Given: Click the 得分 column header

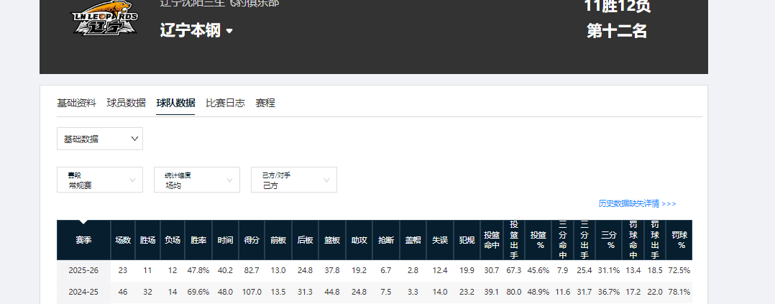Looking at the screenshot, I should point(252,240).
